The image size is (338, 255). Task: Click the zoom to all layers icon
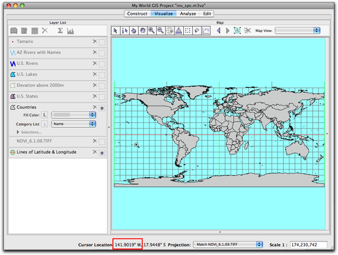237,31
